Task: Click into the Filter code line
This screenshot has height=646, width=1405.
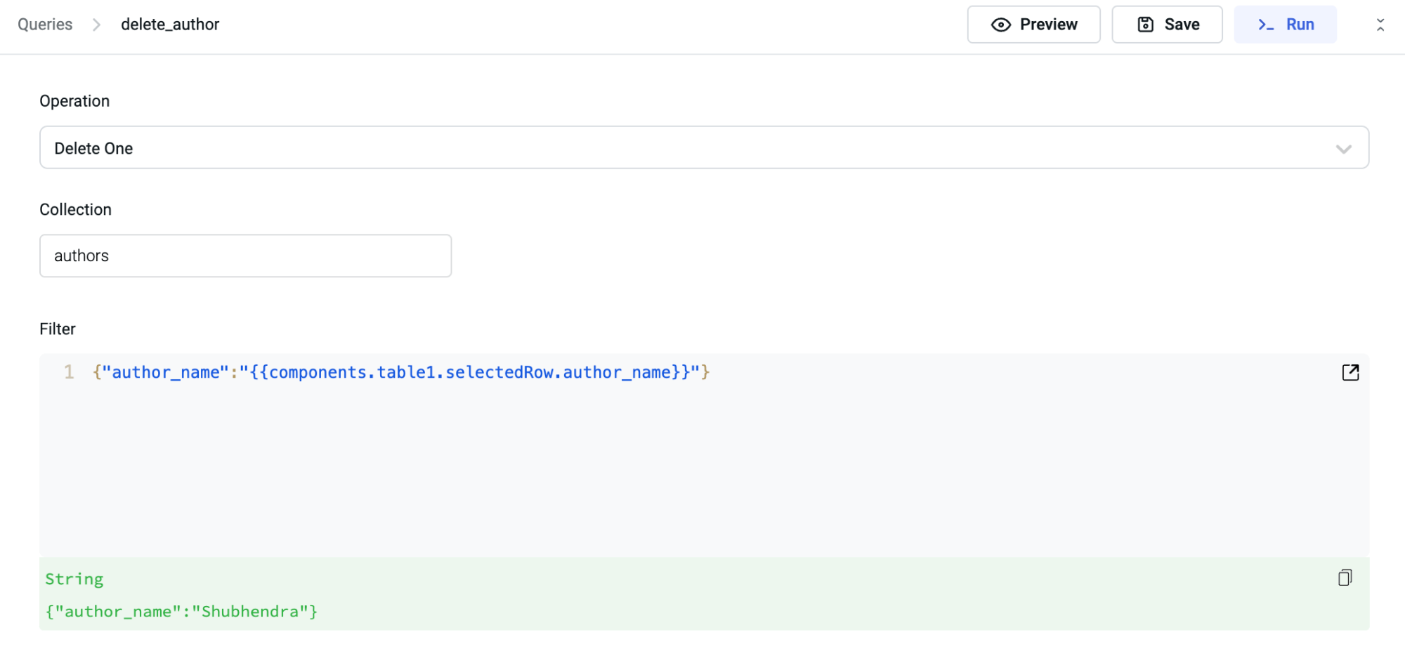Action: point(400,372)
